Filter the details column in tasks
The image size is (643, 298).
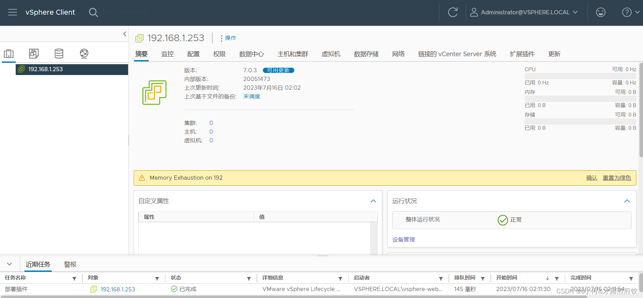point(340,278)
